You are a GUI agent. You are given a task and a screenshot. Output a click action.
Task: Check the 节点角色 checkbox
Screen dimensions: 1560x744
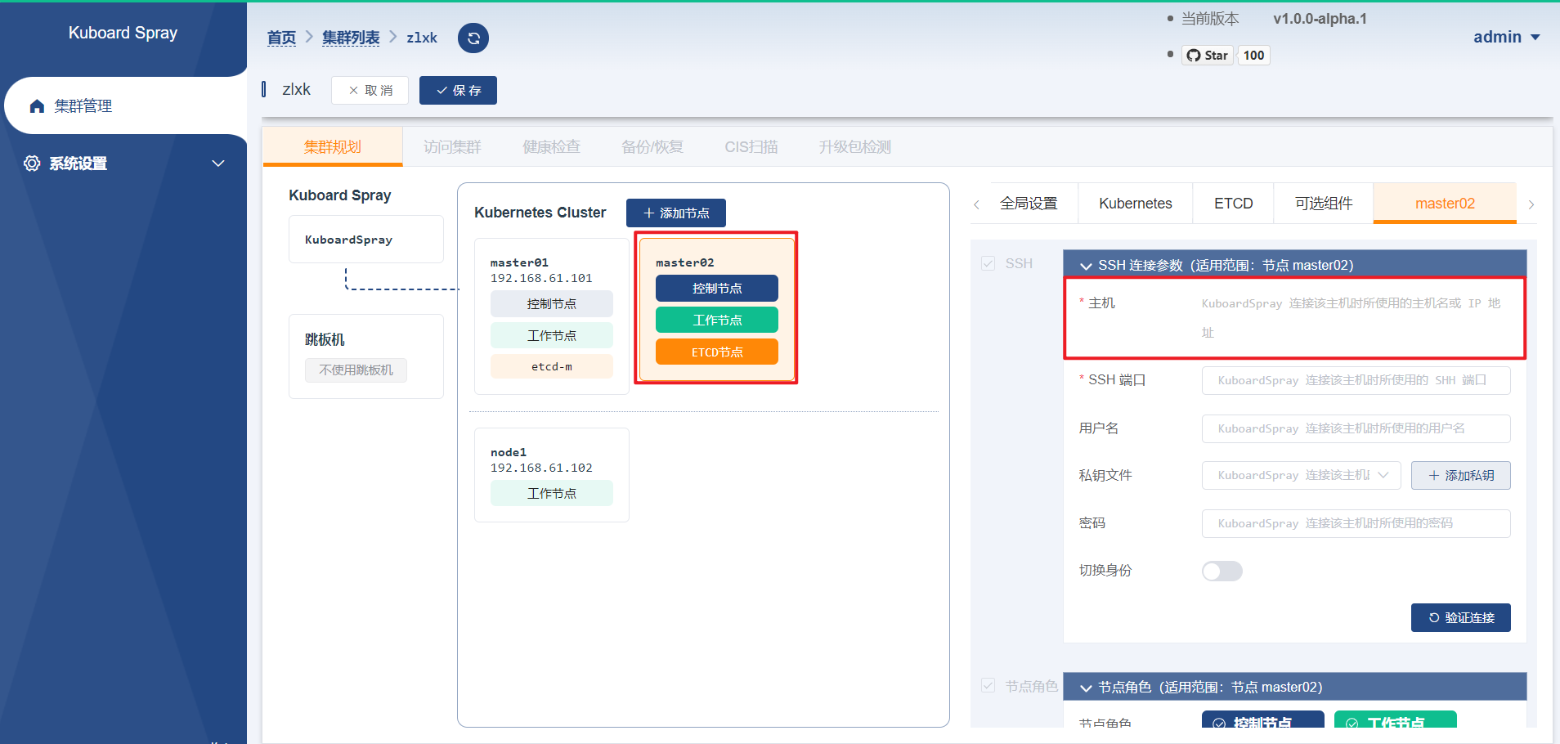click(988, 686)
